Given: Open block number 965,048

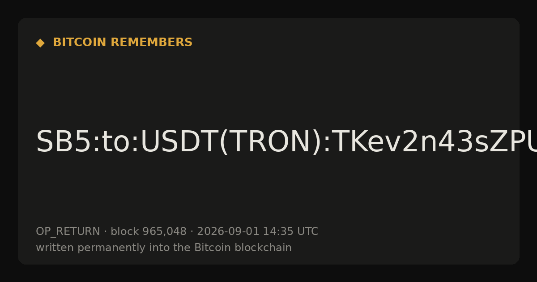Looking at the screenshot, I should tap(164, 231).
